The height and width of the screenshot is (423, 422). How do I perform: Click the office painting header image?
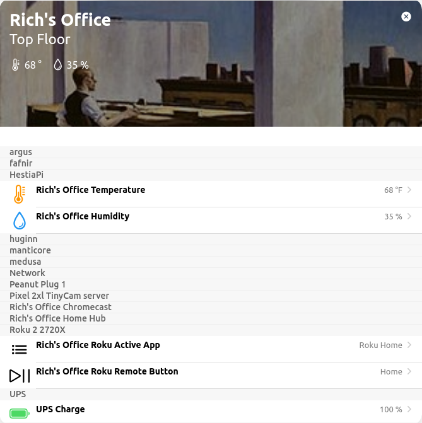point(252,69)
